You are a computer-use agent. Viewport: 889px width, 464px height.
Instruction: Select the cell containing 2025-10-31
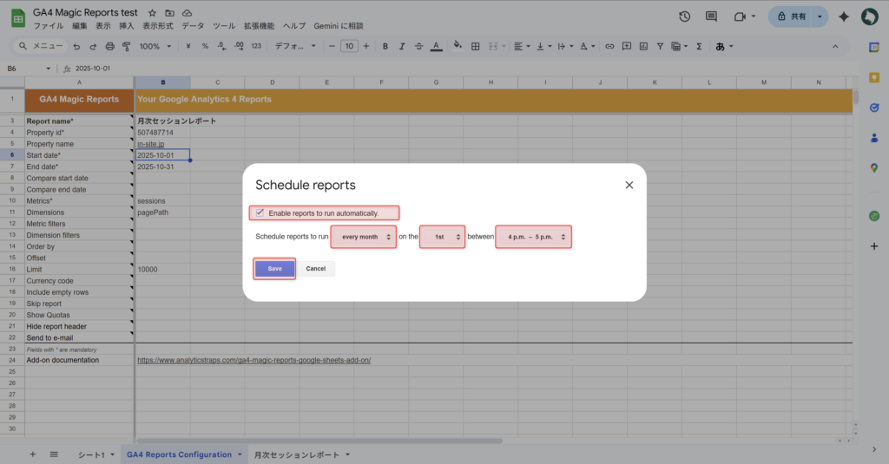162,167
